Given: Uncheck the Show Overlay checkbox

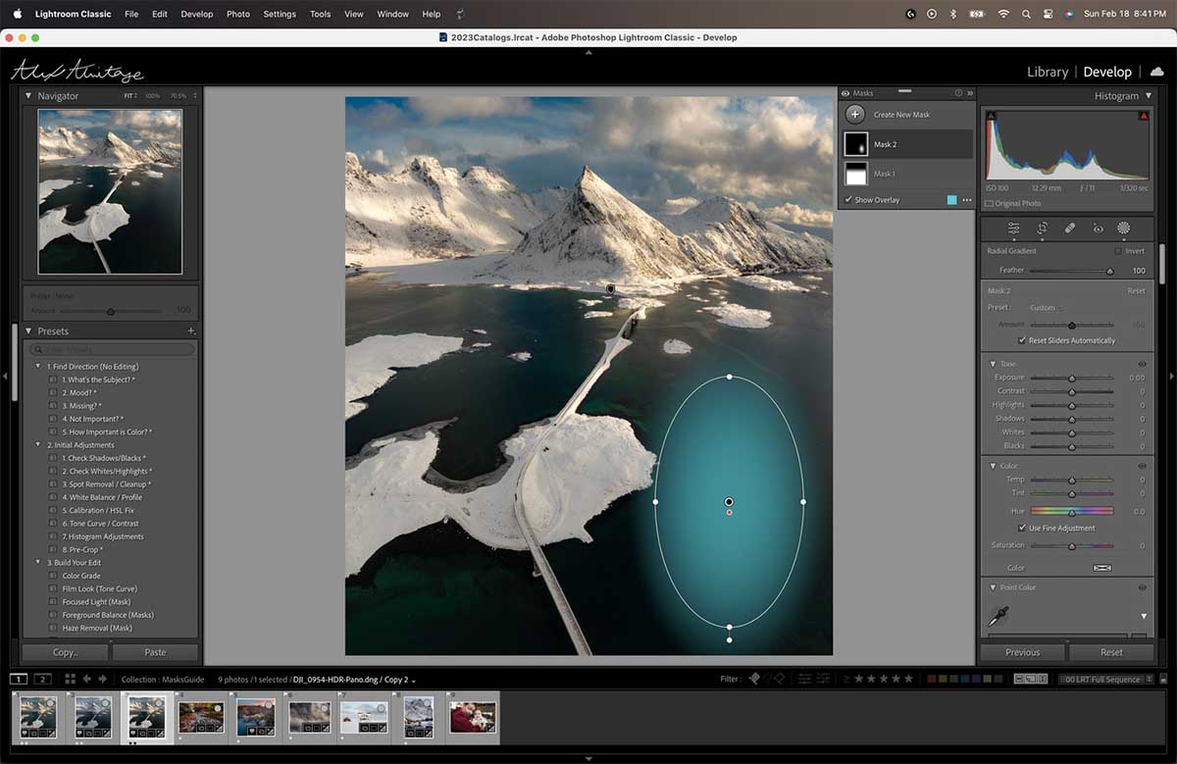Looking at the screenshot, I should pyautogui.click(x=848, y=200).
